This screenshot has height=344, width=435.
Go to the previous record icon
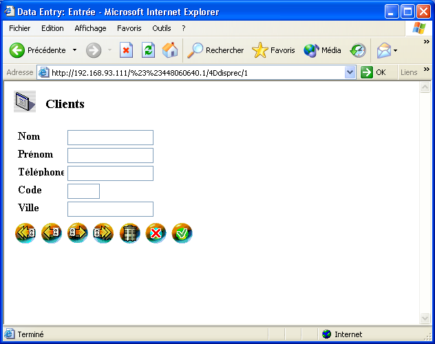coord(52,233)
